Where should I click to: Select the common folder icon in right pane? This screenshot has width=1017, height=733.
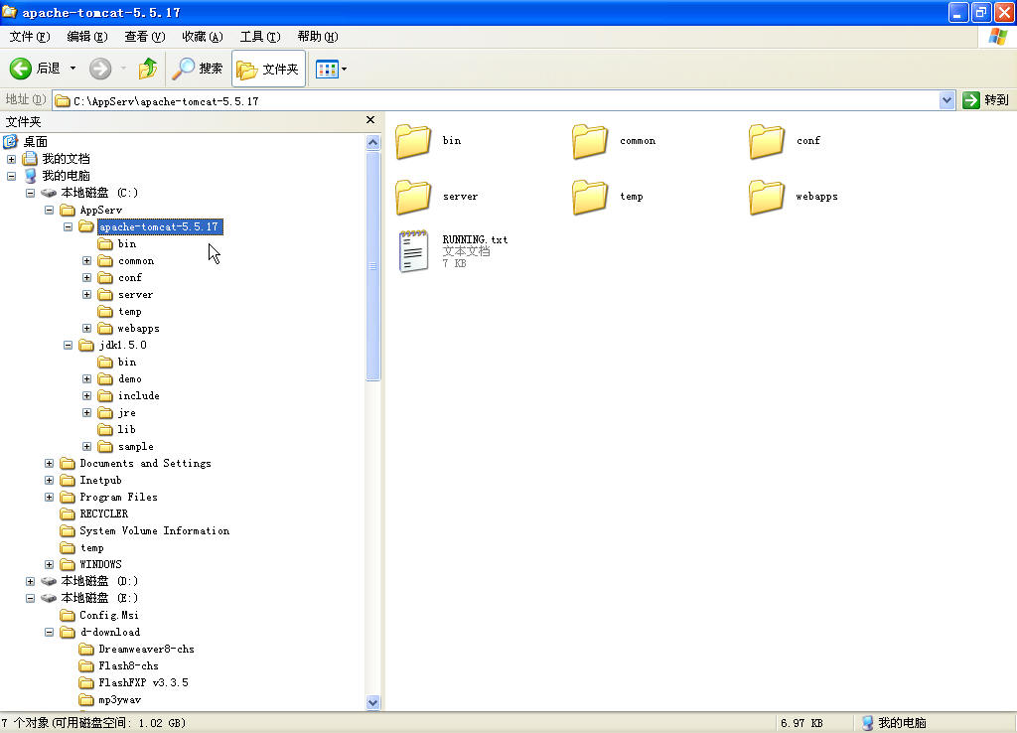tap(590, 141)
